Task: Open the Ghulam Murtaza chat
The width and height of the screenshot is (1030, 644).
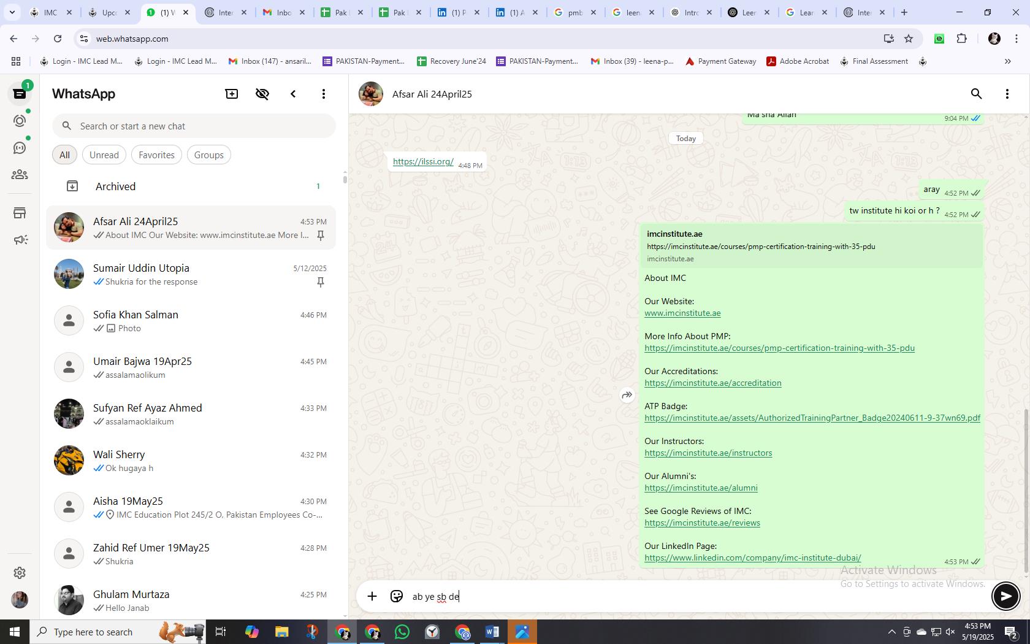Action: click(x=191, y=600)
